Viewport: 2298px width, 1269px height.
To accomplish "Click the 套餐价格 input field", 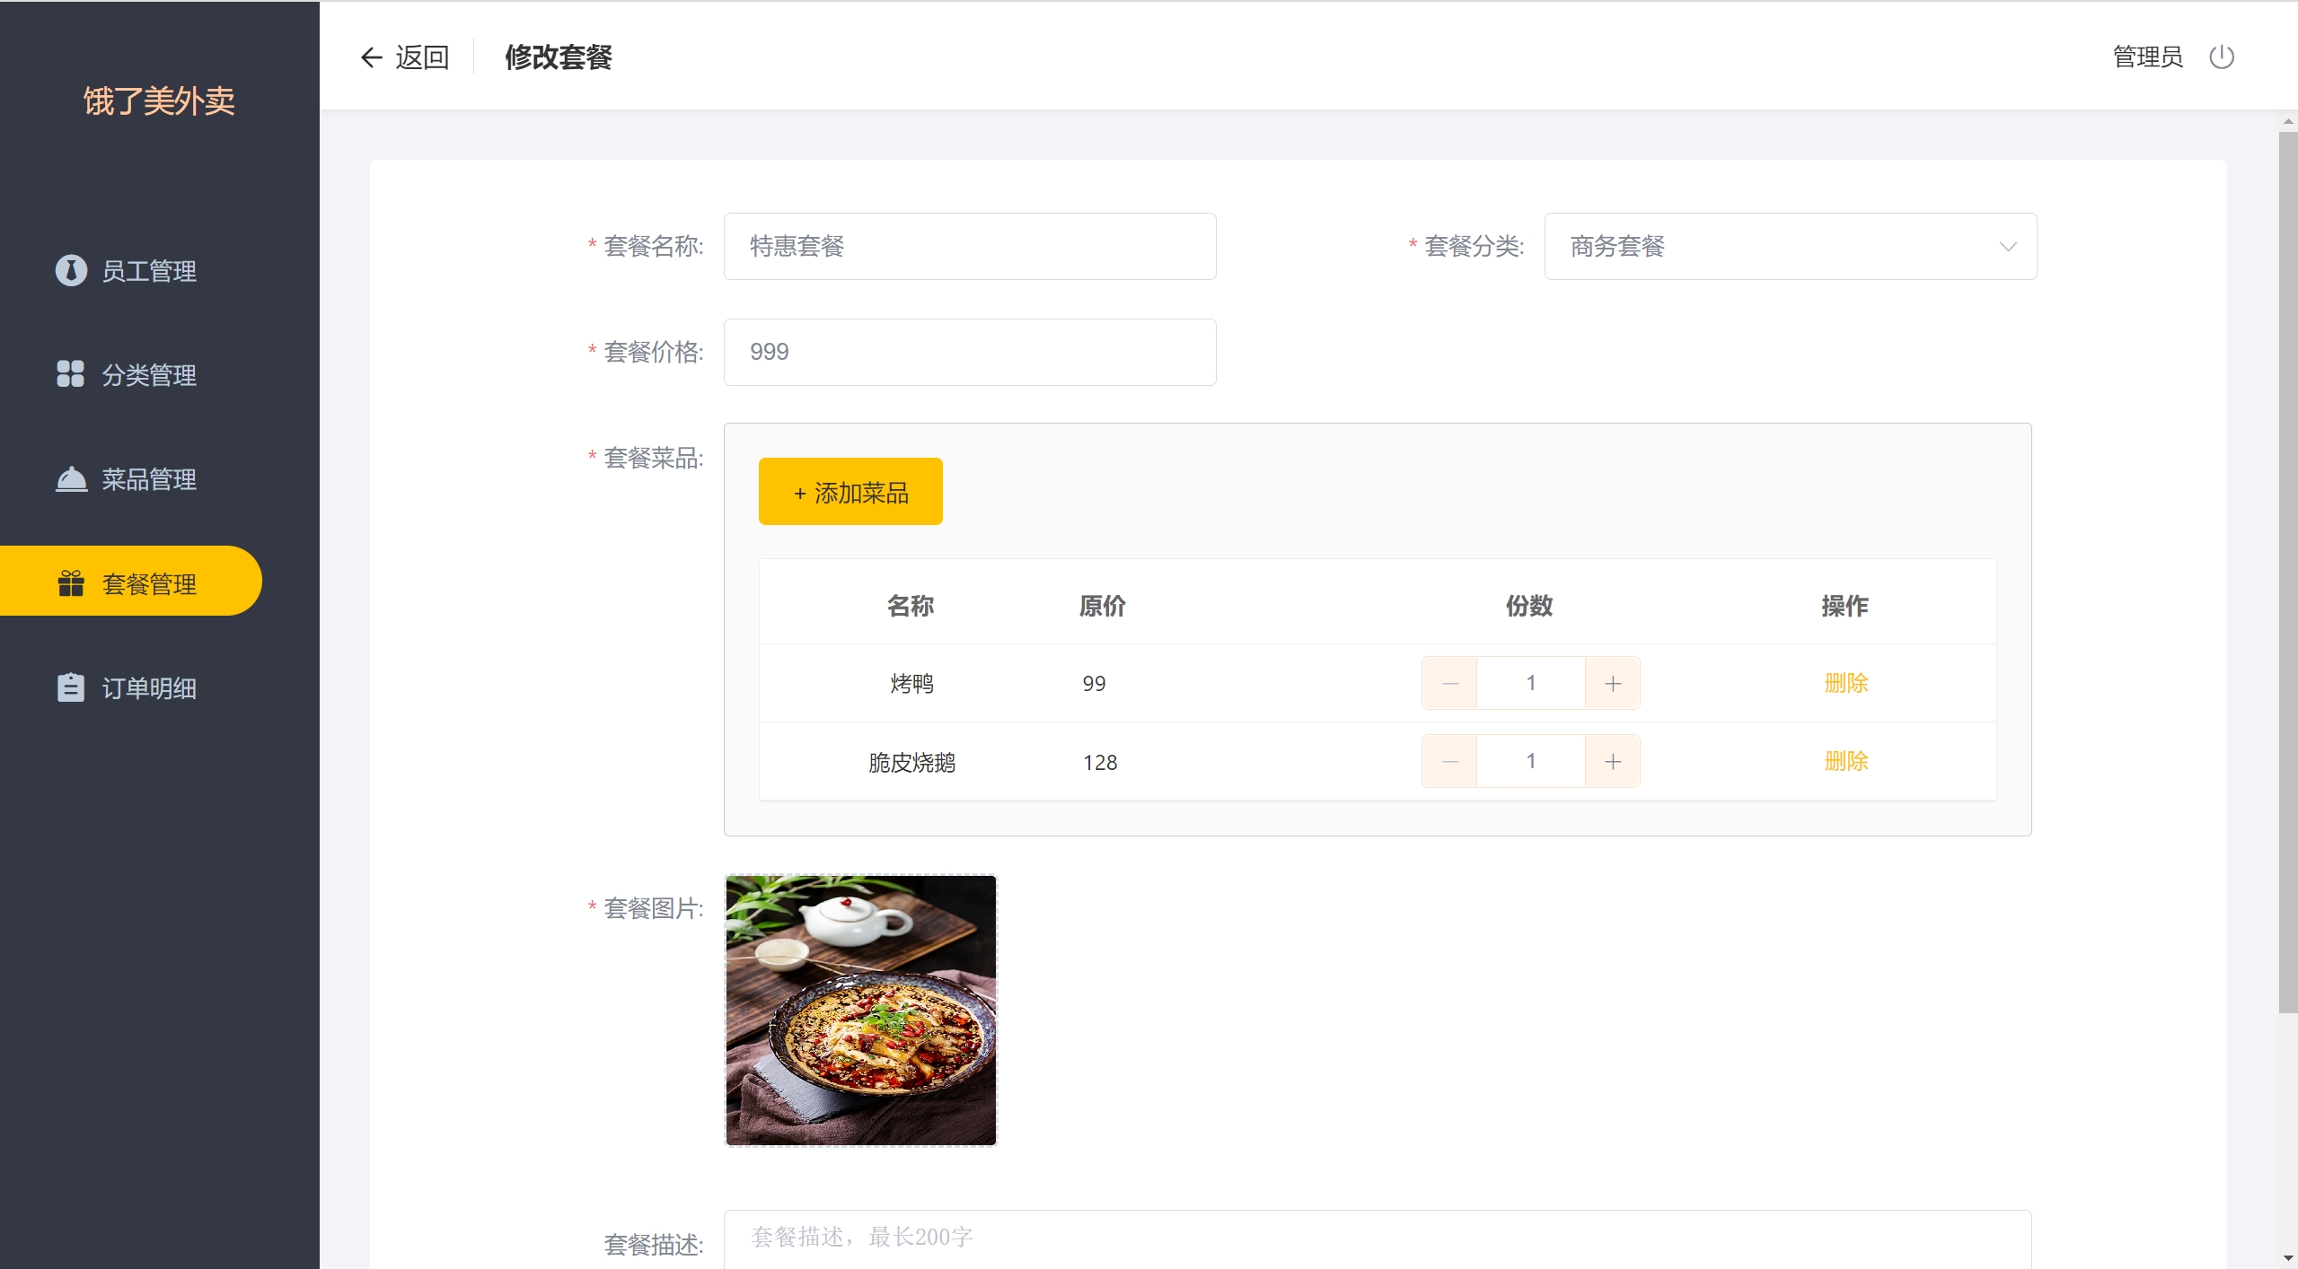I will pyautogui.click(x=969, y=352).
